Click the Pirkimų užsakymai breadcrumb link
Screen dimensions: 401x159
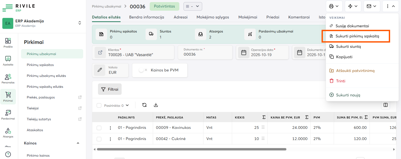pyautogui.click(x=107, y=6)
